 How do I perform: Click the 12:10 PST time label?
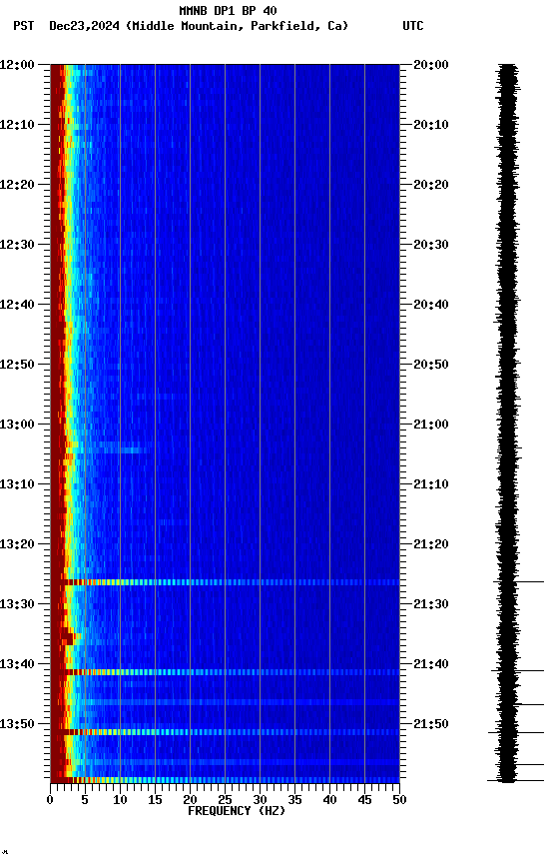(17, 125)
